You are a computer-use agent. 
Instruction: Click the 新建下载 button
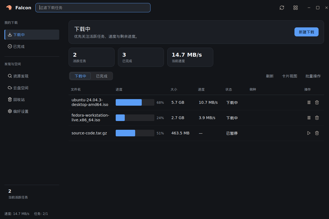click(x=307, y=32)
